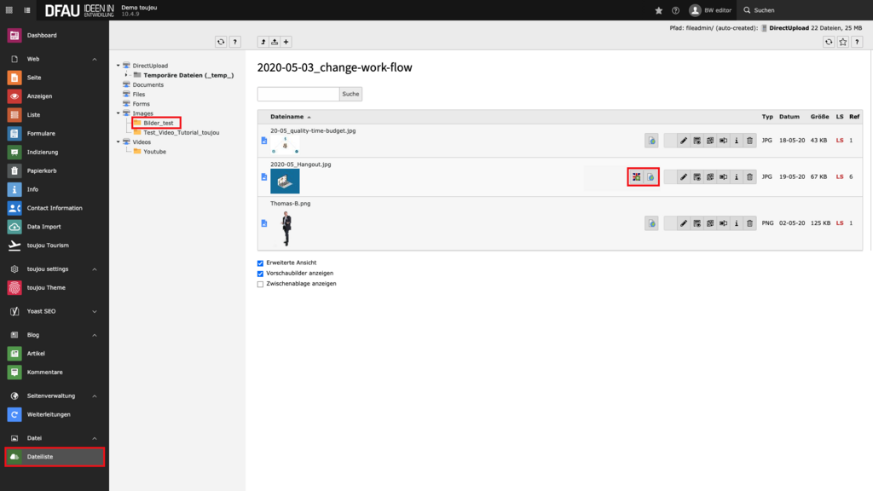Expand Temporäre Dateien (_temp_) tree node
Viewport: 873px width, 491px height.
click(x=126, y=75)
